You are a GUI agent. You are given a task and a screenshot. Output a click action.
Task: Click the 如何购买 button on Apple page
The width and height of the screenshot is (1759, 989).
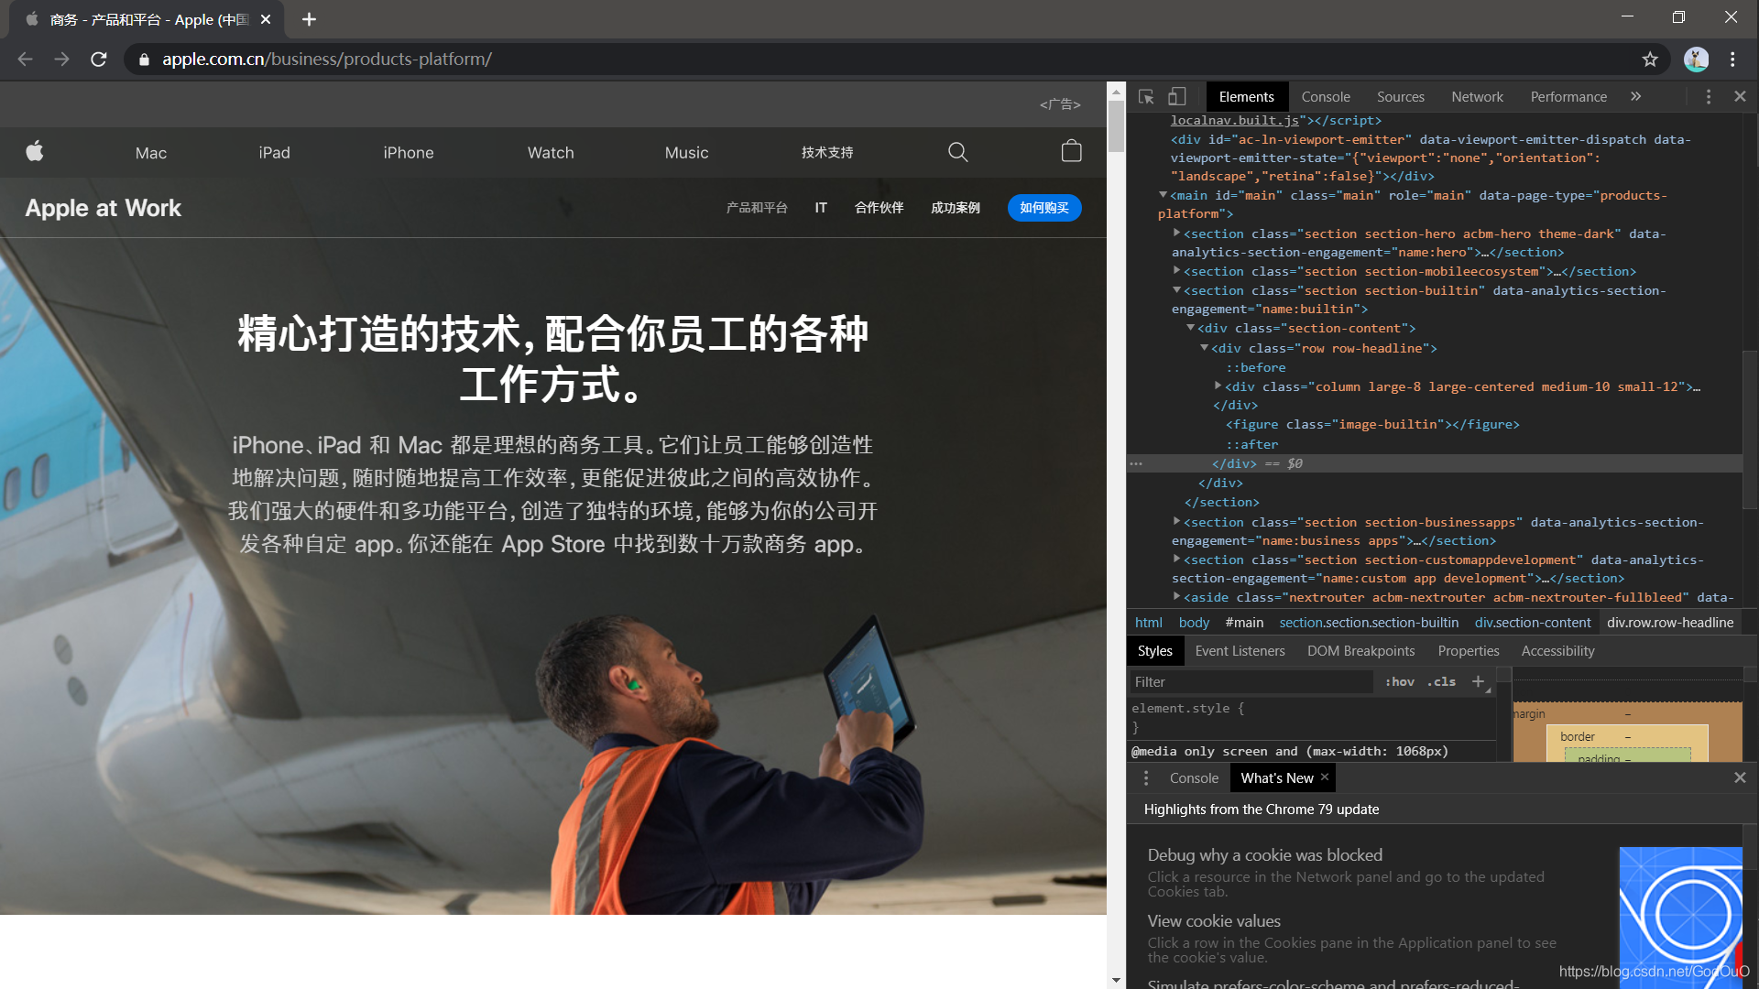point(1043,206)
